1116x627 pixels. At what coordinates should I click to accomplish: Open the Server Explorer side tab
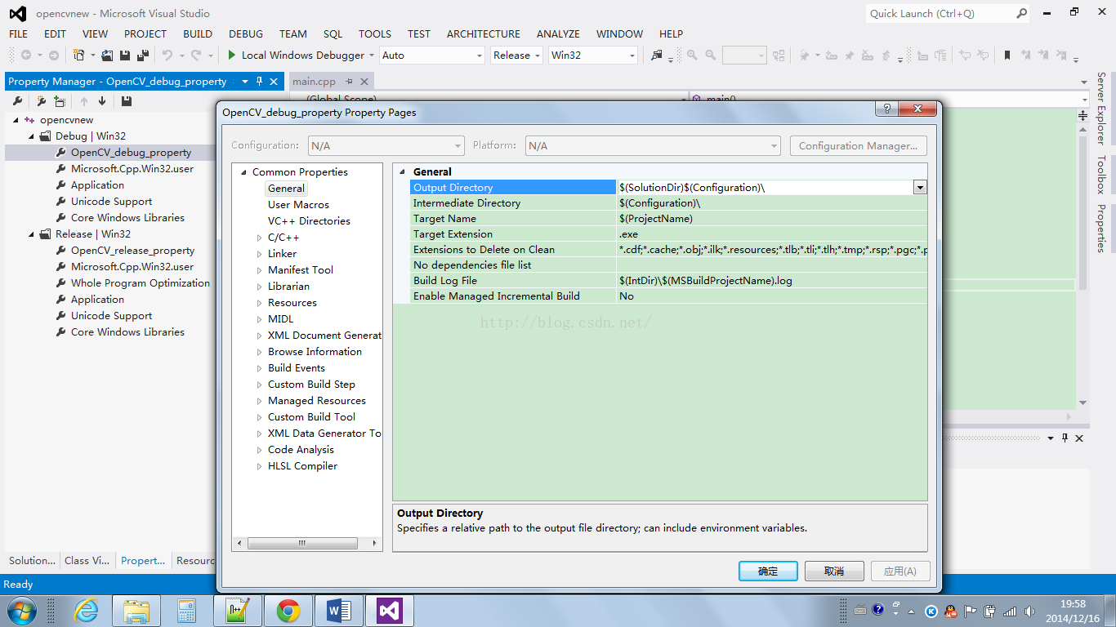(x=1101, y=107)
